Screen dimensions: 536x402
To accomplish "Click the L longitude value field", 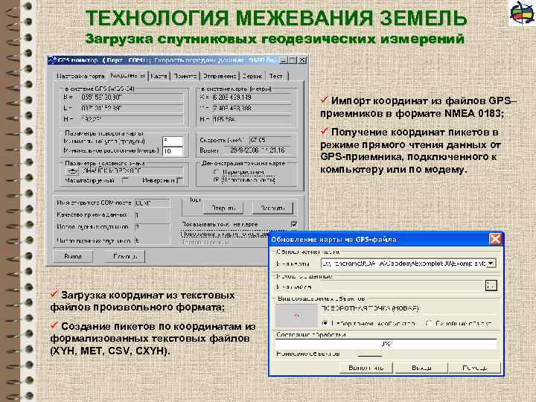I will (132, 109).
